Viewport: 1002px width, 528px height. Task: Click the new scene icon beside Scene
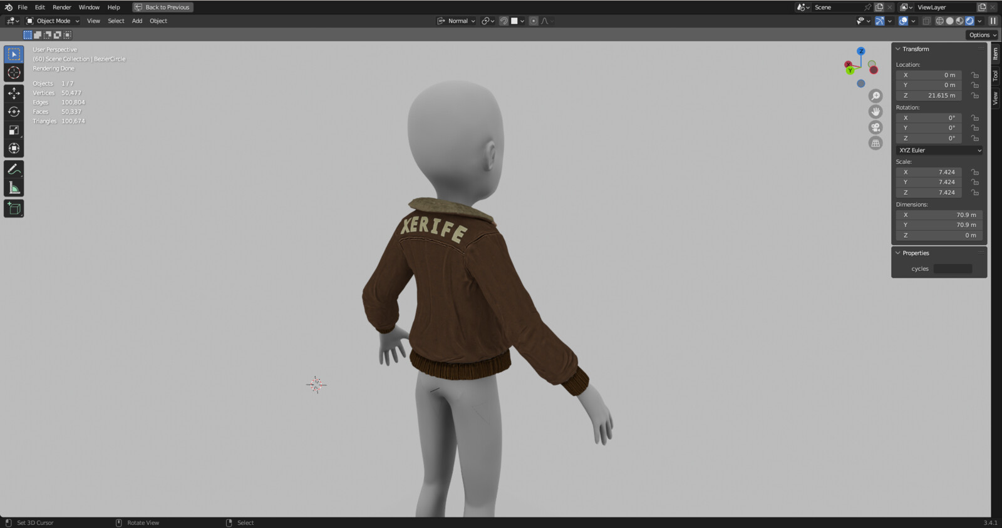(879, 7)
